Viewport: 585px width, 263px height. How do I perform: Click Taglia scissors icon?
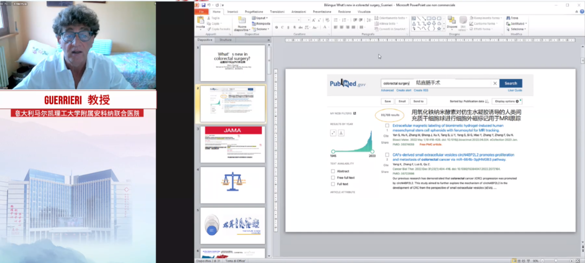pyautogui.click(x=209, y=18)
